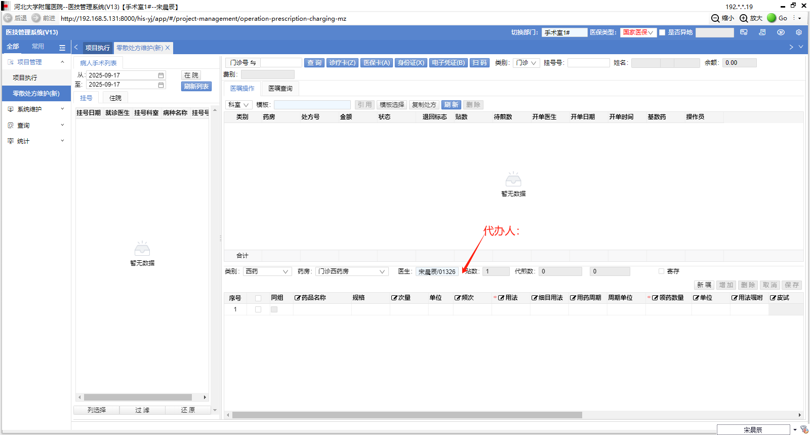
Task: Click the edit icon beside 频次 column
Action: click(457, 298)
